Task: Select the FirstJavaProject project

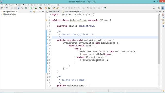Action: [10, 14]
